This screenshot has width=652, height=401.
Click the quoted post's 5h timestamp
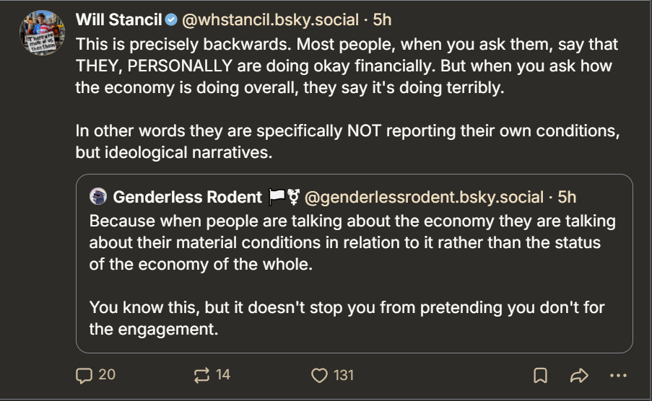coord(568,197)
